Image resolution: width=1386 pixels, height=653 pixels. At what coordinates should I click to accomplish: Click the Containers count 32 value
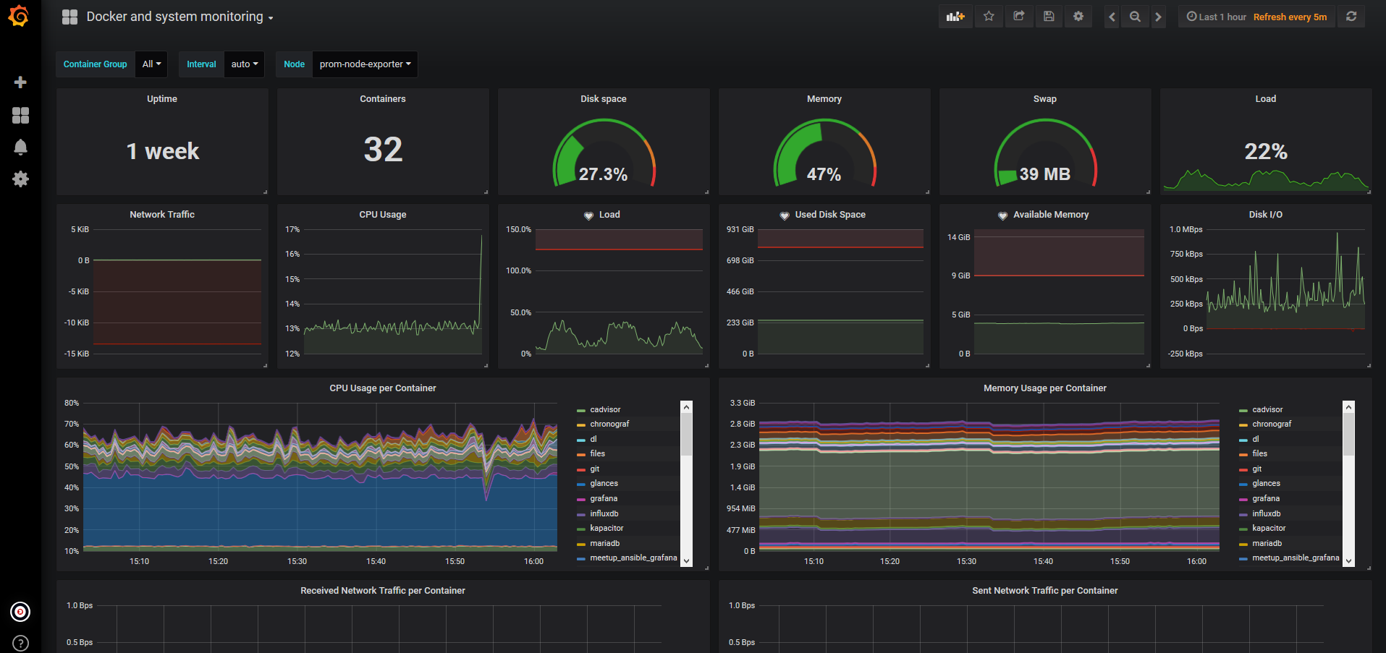383,150
